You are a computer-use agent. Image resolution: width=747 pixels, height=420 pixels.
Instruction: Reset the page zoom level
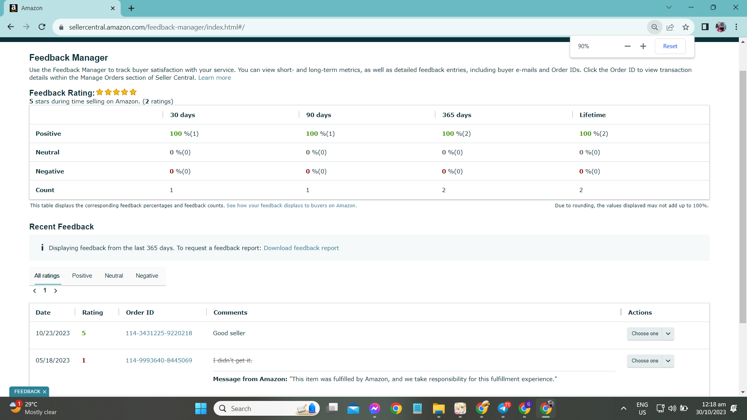tap(670, 46)
